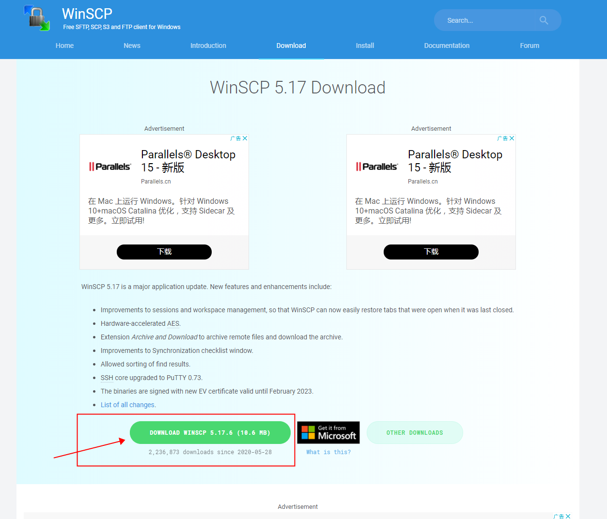Focus the Search input field
607x519 pixels.
[x=489, y=20]
